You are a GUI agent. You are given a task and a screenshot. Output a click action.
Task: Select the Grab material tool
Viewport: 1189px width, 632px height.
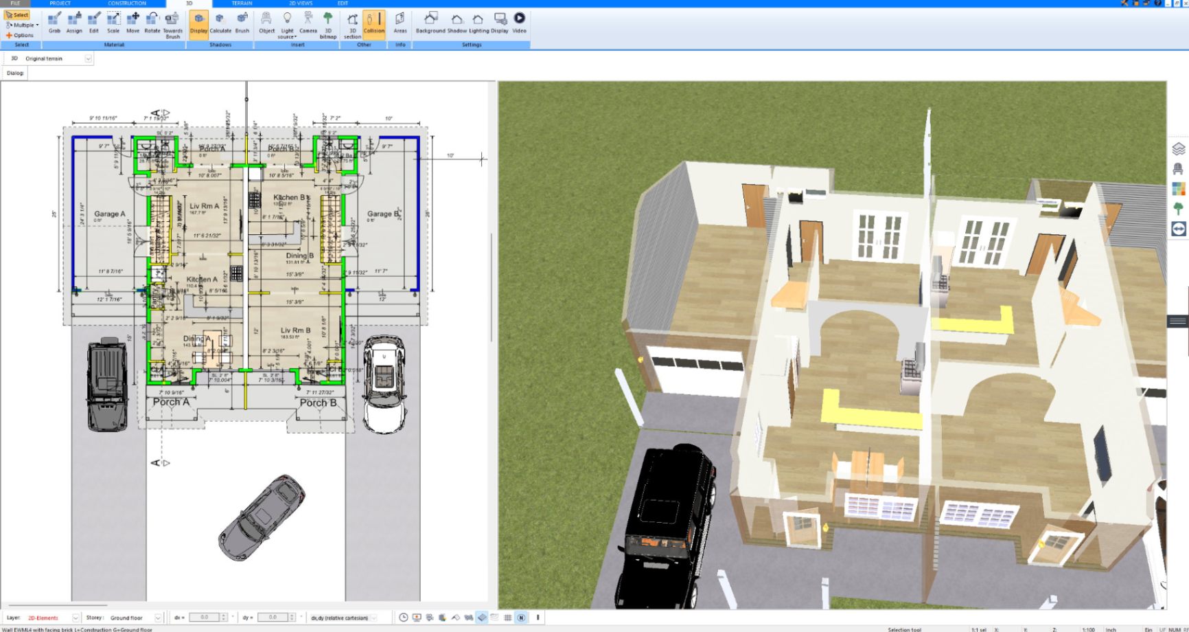pos(54,23)
